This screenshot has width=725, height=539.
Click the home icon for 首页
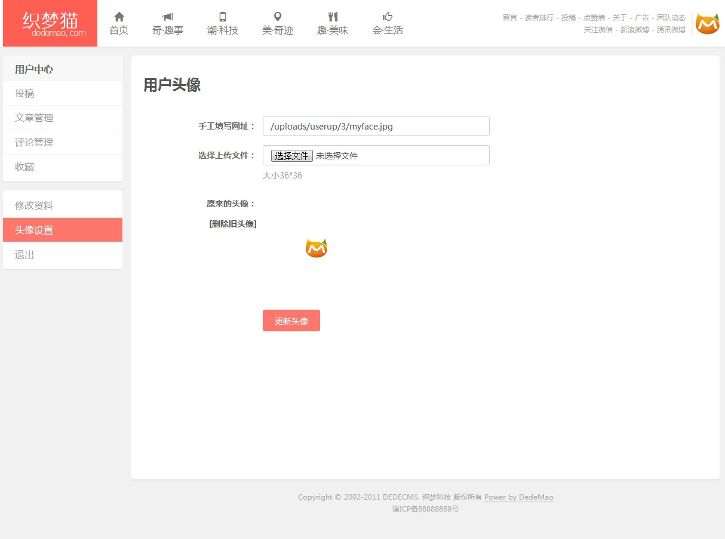click(119, 17)
